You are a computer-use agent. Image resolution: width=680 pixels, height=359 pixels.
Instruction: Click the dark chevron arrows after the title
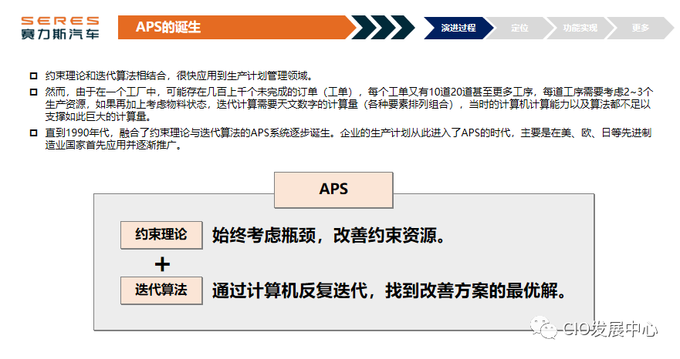pyautogui.click(x=383, y=27)
